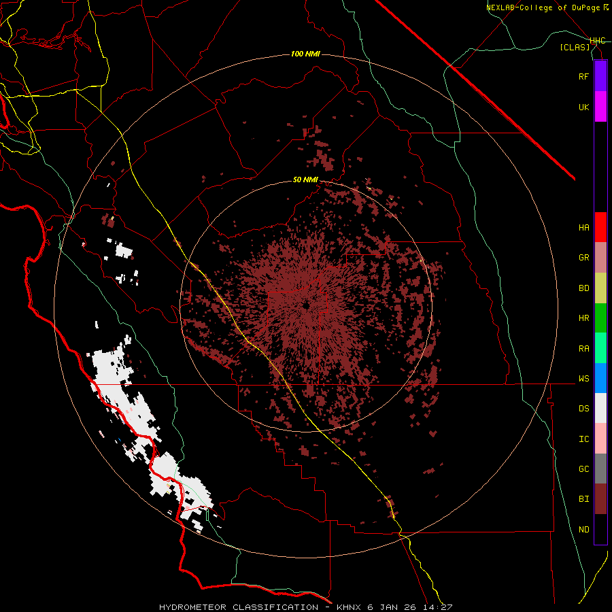
Task: Click the 'NEXLAB-College of DuPage' credit text
Action: [x=543, y=7]
